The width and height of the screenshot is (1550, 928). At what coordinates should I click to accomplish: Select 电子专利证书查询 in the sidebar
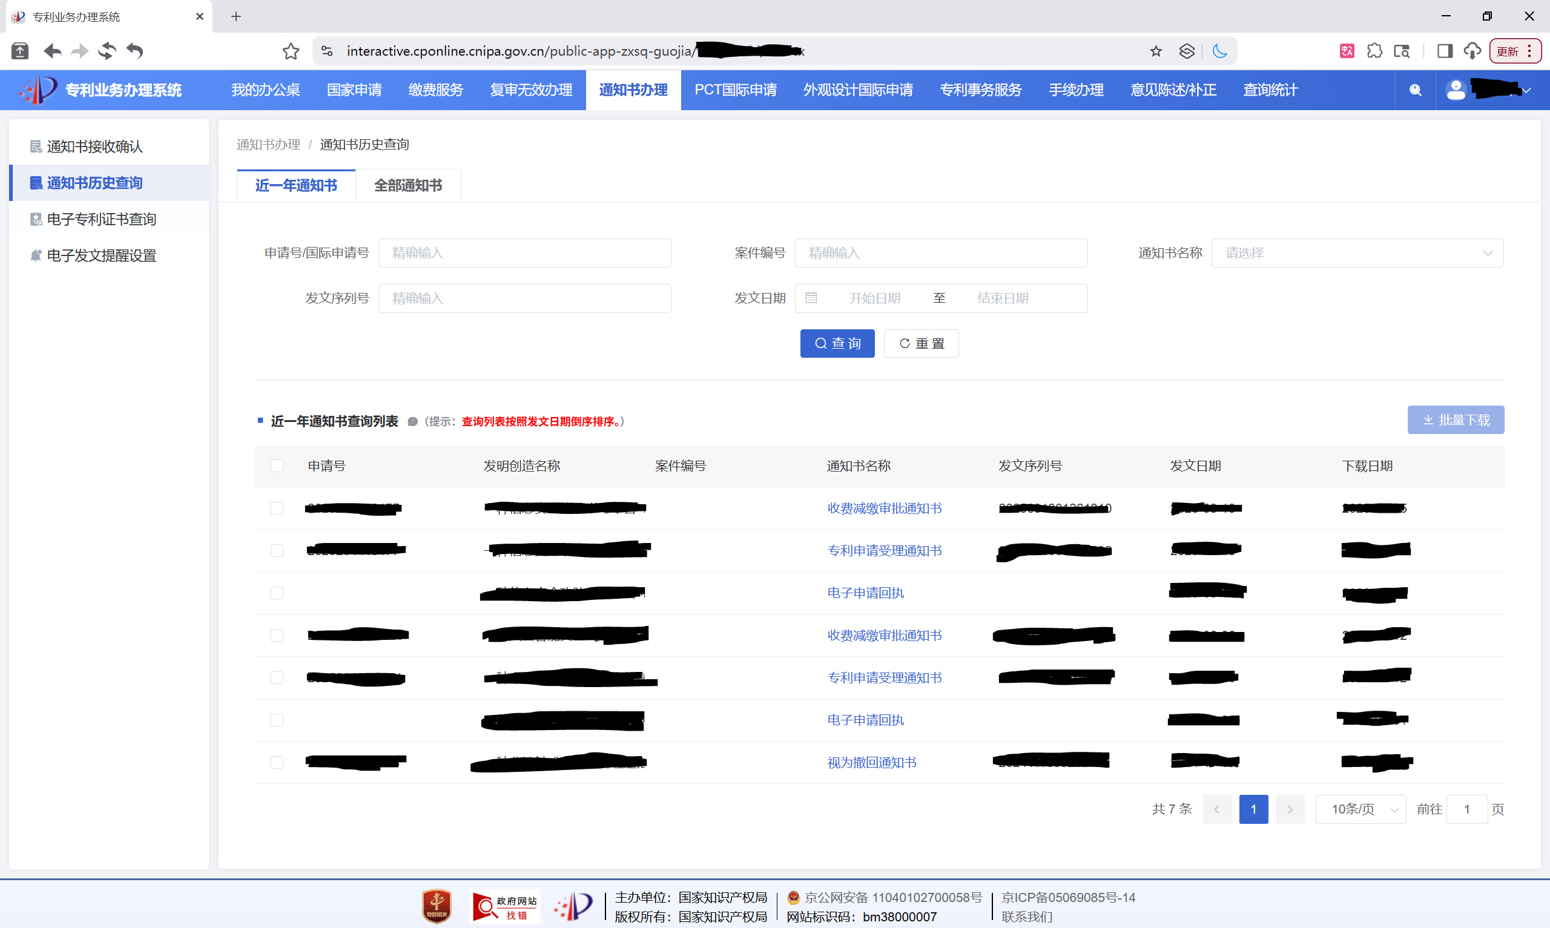pos(102,219)
